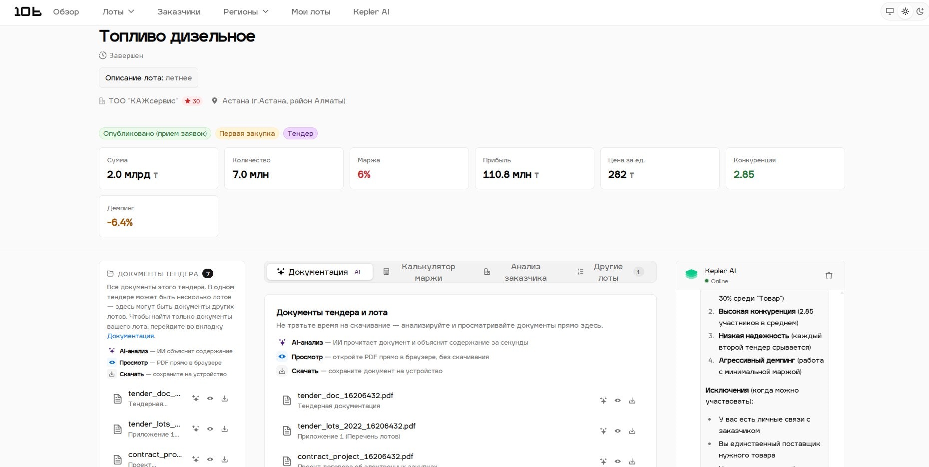Click location pin icon next to Астана

(215, 101)
